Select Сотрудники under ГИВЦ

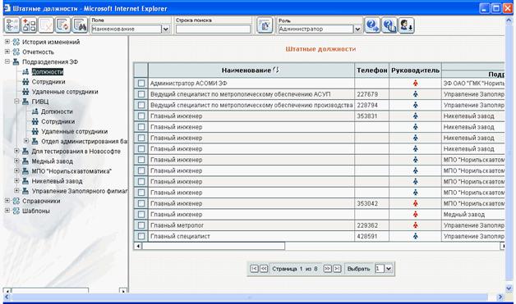click(x=58, y=121)
